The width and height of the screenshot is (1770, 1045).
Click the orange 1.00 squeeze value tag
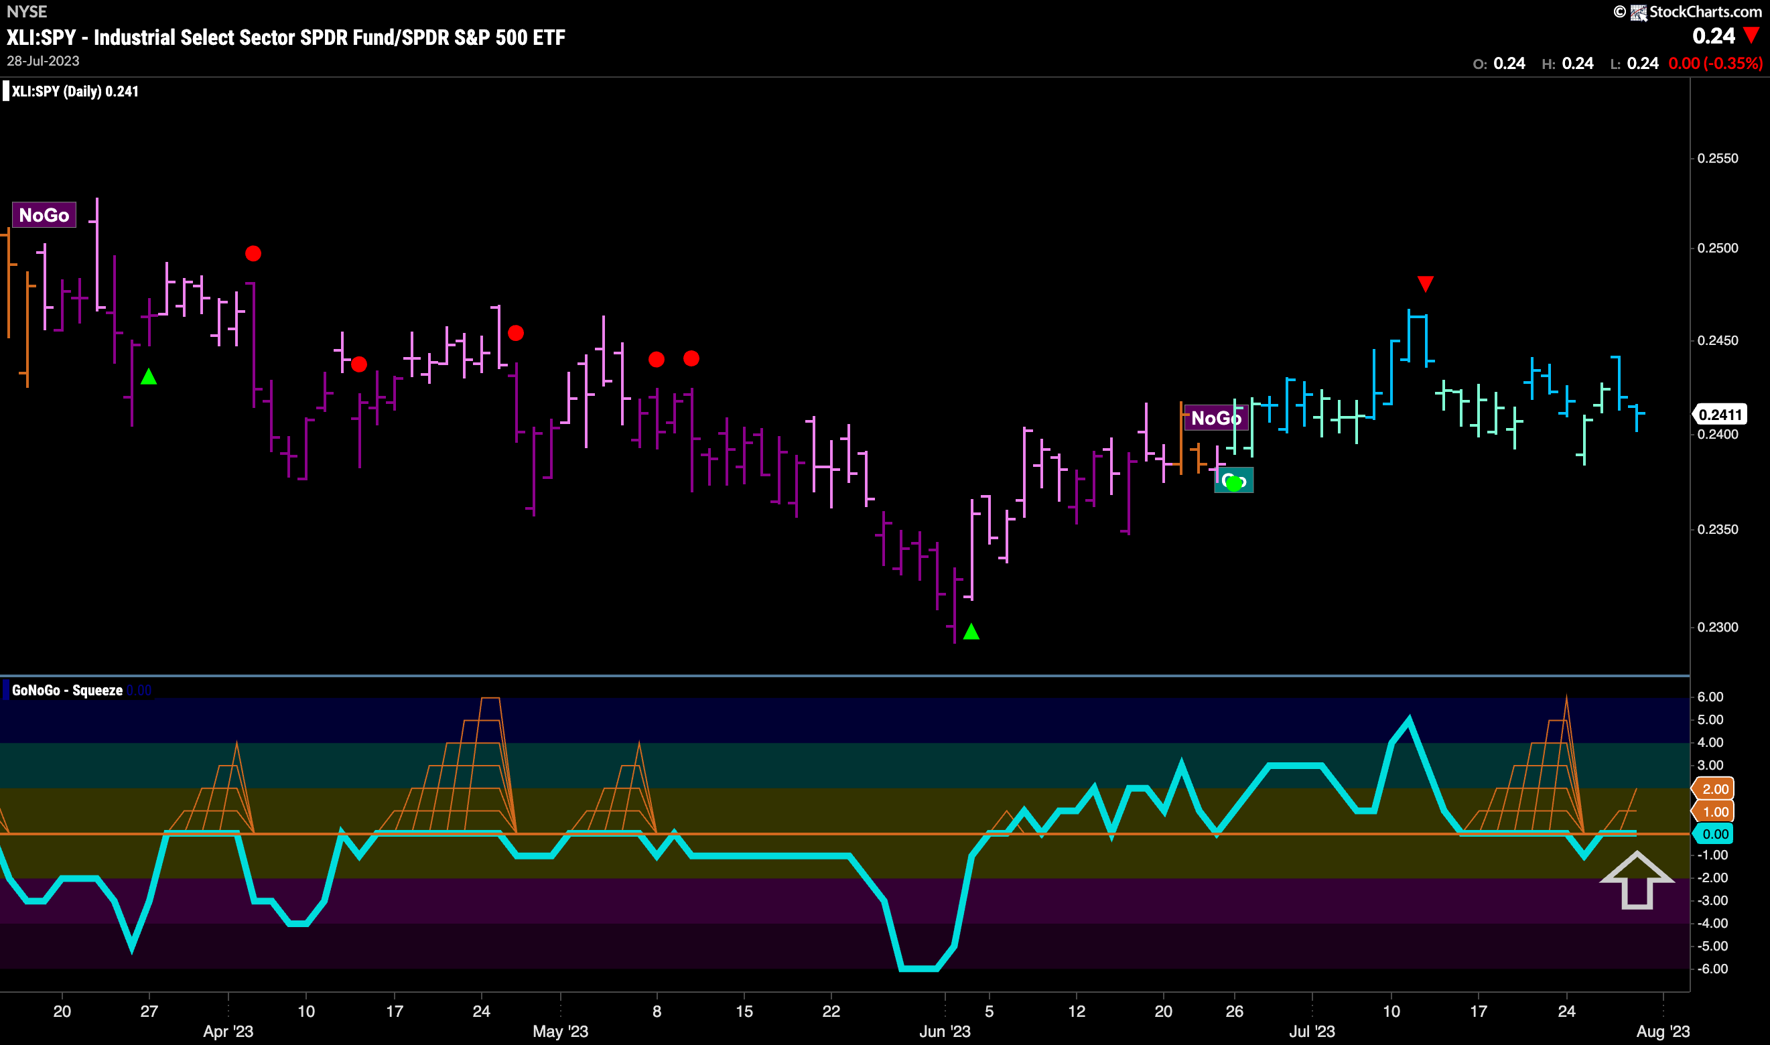point(1713,811)
